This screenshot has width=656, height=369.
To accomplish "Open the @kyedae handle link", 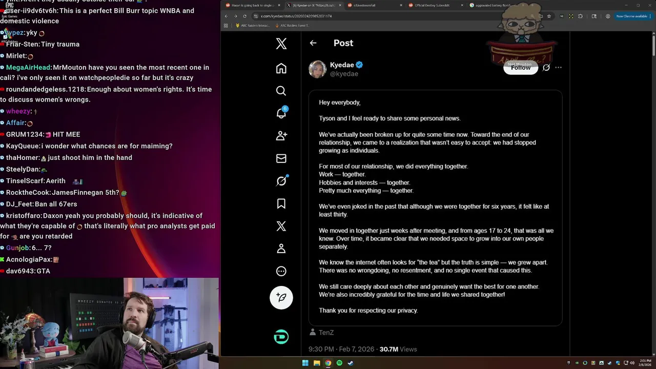I will [x=344, y=74].
